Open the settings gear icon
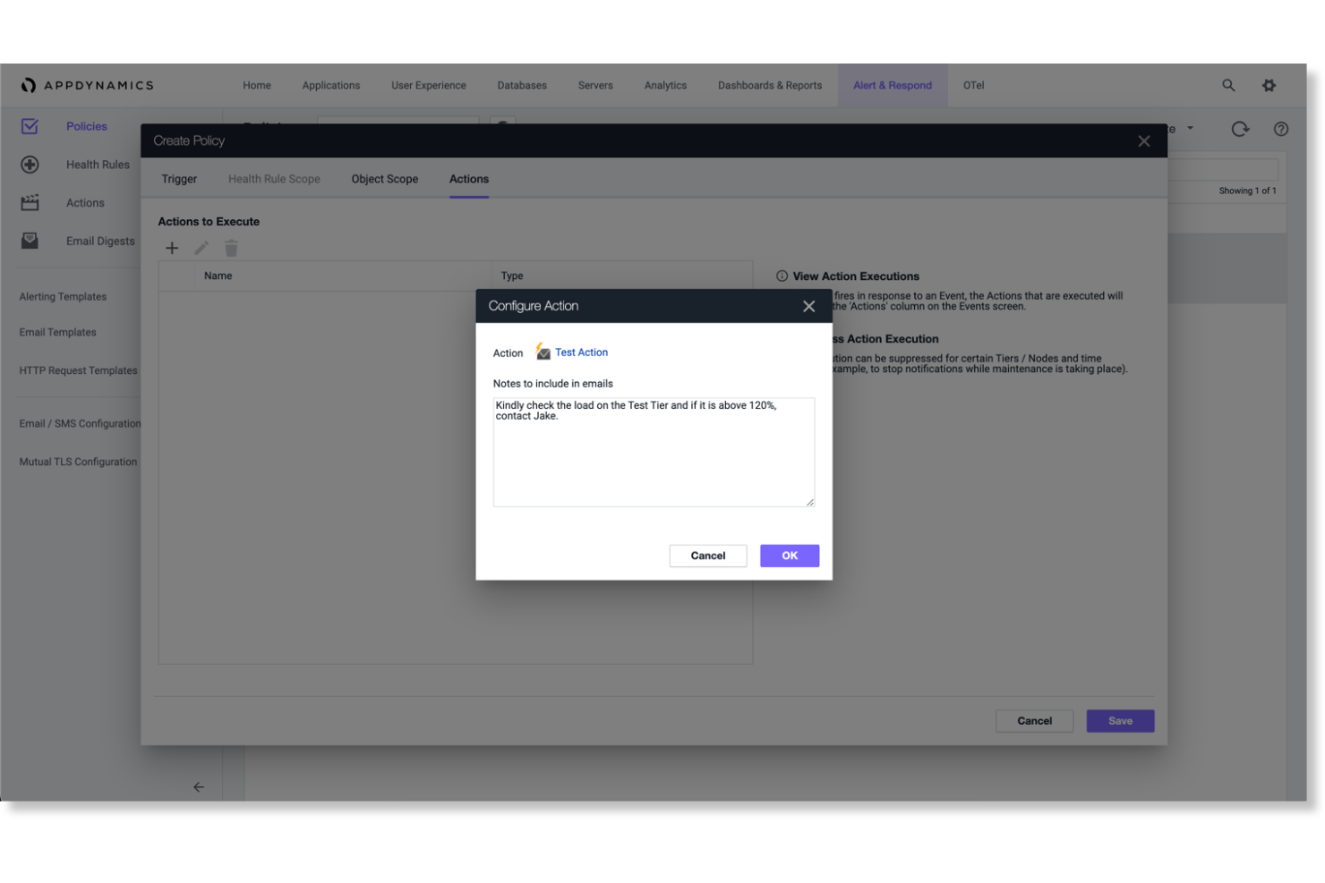 [x=1269, y=85]
